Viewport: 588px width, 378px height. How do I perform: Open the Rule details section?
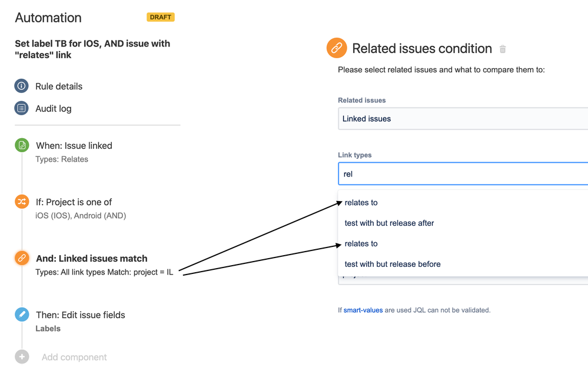(59, 86)
